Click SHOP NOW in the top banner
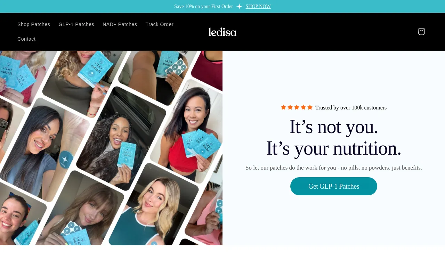This screenshot has height=278, width=445. click(258, 6)
